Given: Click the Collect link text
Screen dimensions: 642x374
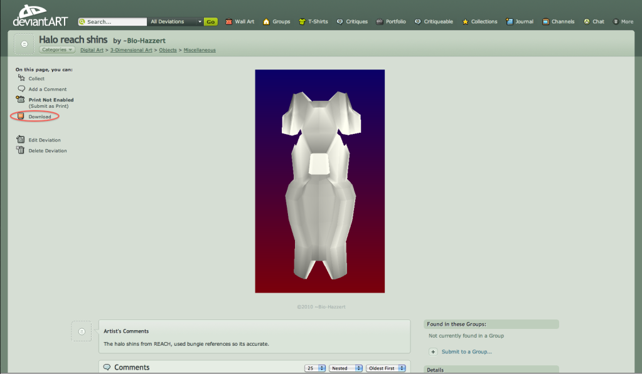Looking at the screenshot, I should tap(36, 78).
